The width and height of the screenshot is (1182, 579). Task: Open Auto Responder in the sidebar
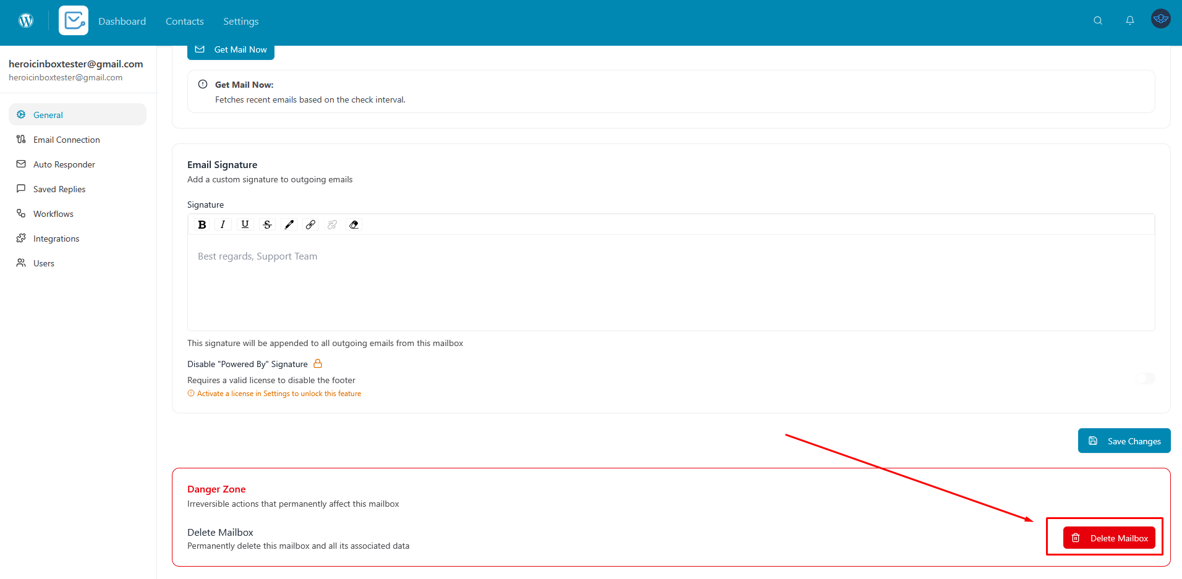[64, 164]
